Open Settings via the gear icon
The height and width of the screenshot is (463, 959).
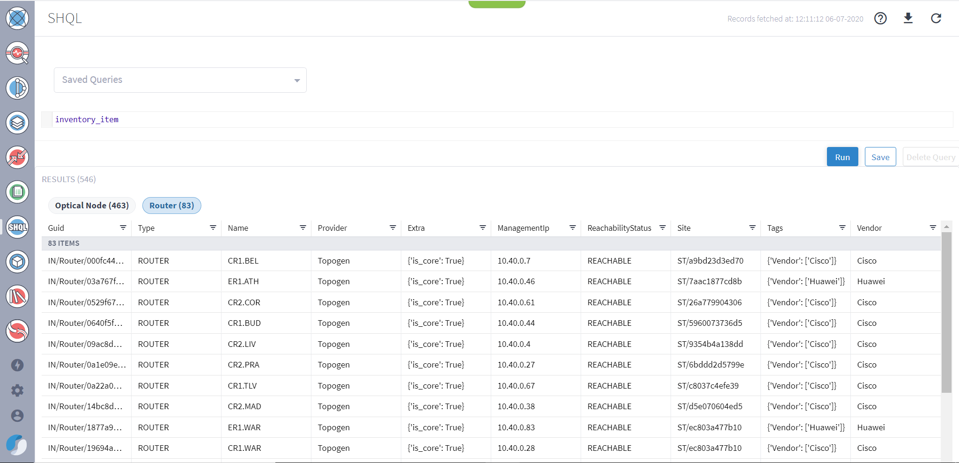coord(17,390)
